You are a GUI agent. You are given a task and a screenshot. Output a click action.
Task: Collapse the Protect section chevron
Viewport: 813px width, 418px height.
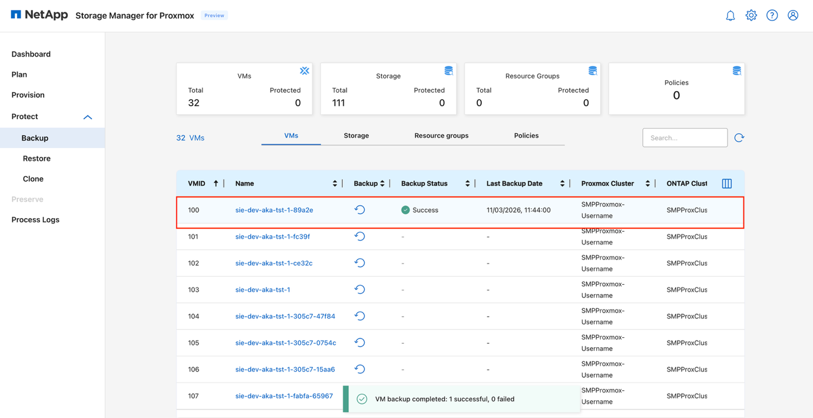[x=87, y=117]
